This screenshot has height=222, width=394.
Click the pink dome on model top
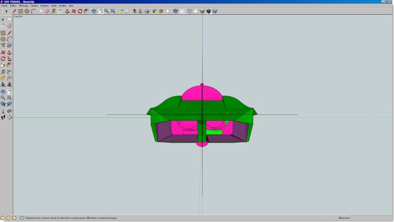click(202, 93)
